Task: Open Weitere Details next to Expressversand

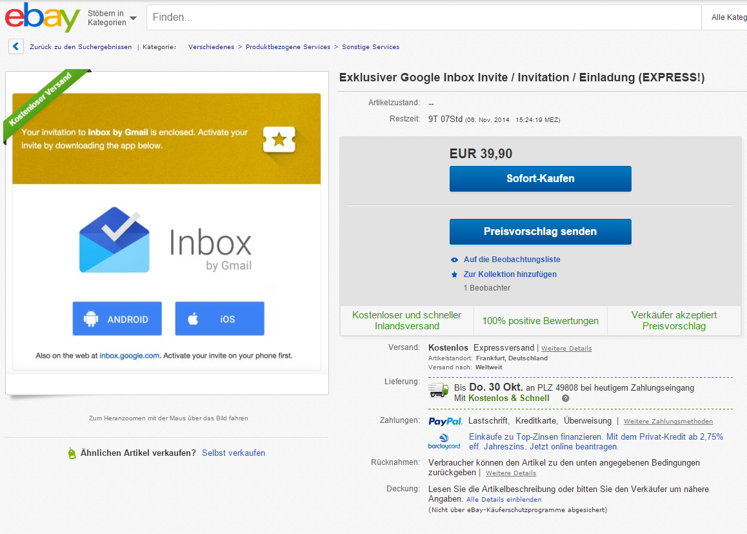Action: [x=566, y=349]
